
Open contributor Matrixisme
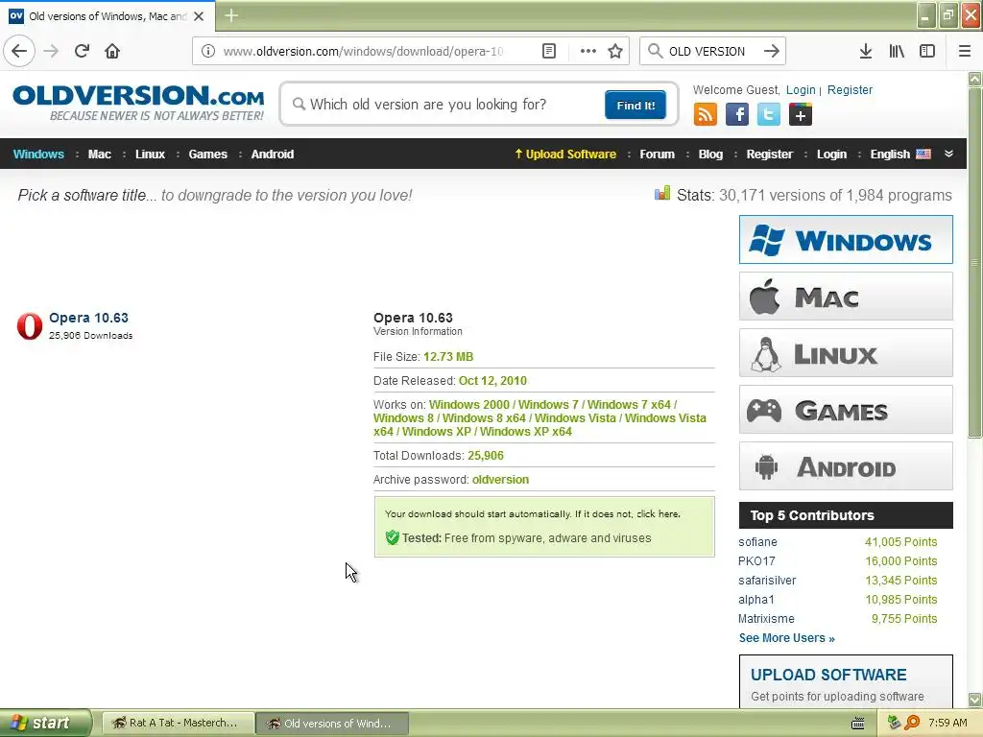pyautogui.click(x=766, y=619)
